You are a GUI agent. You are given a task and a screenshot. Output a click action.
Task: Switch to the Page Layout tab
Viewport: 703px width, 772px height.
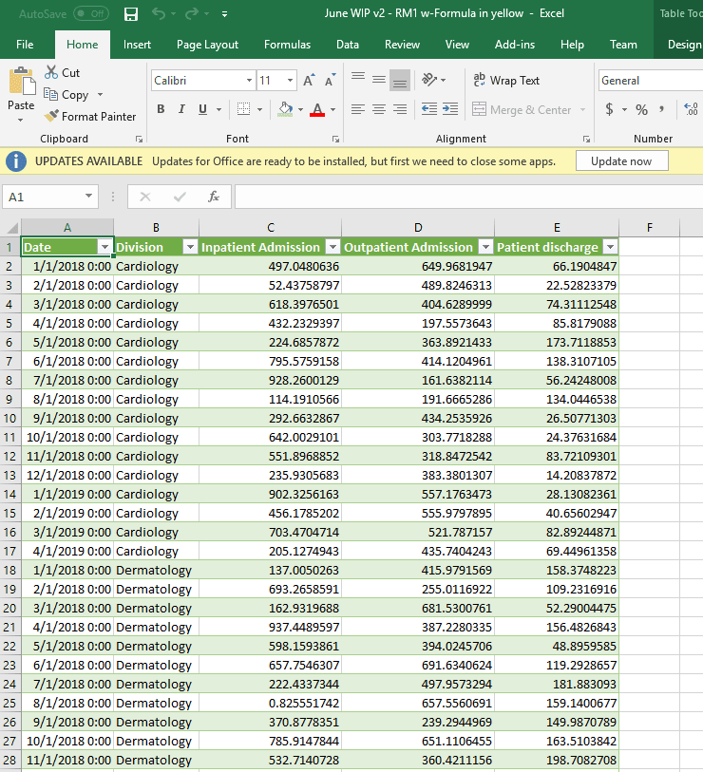point(207,45)
